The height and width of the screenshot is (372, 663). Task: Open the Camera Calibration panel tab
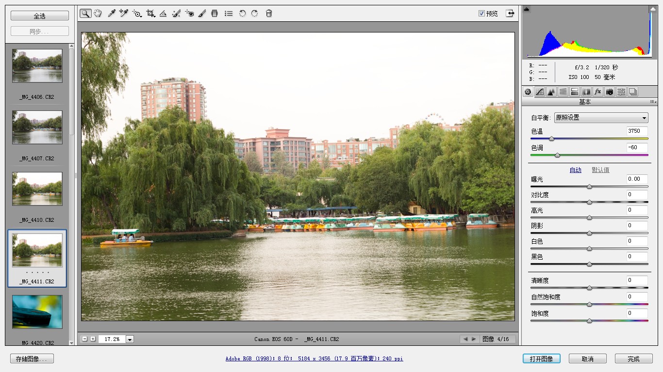point(610,92)
